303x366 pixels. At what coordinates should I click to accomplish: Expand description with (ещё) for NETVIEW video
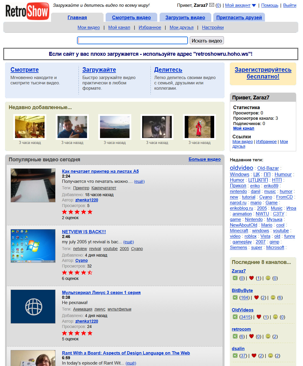(128, 242)
